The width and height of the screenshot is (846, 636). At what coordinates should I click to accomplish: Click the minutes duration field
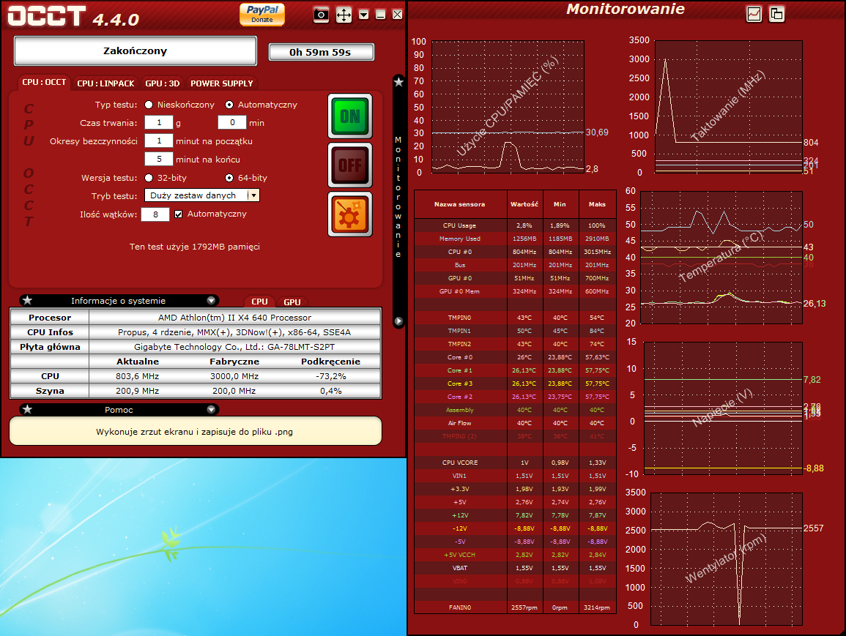tap(232, 123)
